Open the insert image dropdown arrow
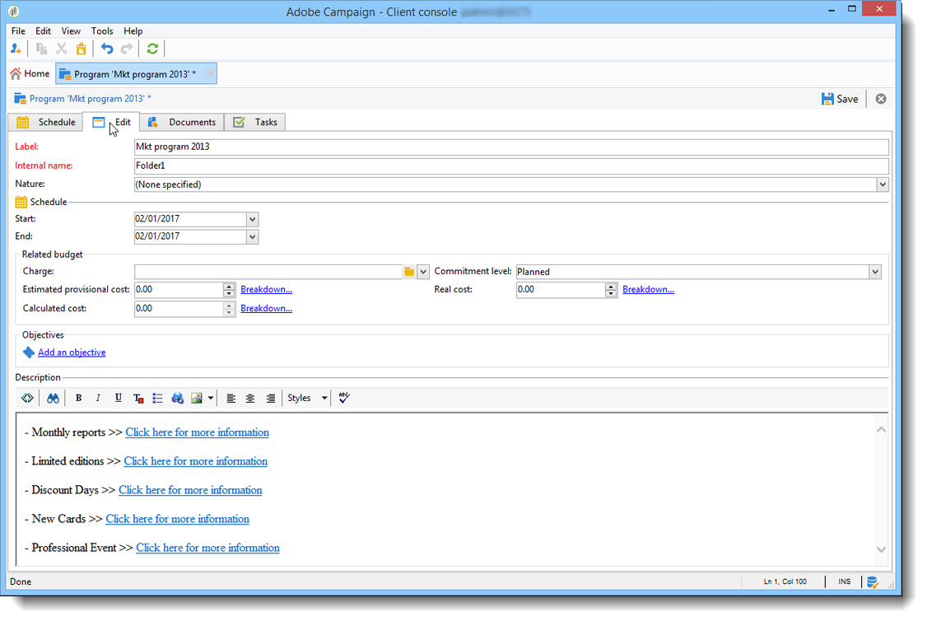The image size is (927, 621). pyautogui.click(x=211, y=398)
